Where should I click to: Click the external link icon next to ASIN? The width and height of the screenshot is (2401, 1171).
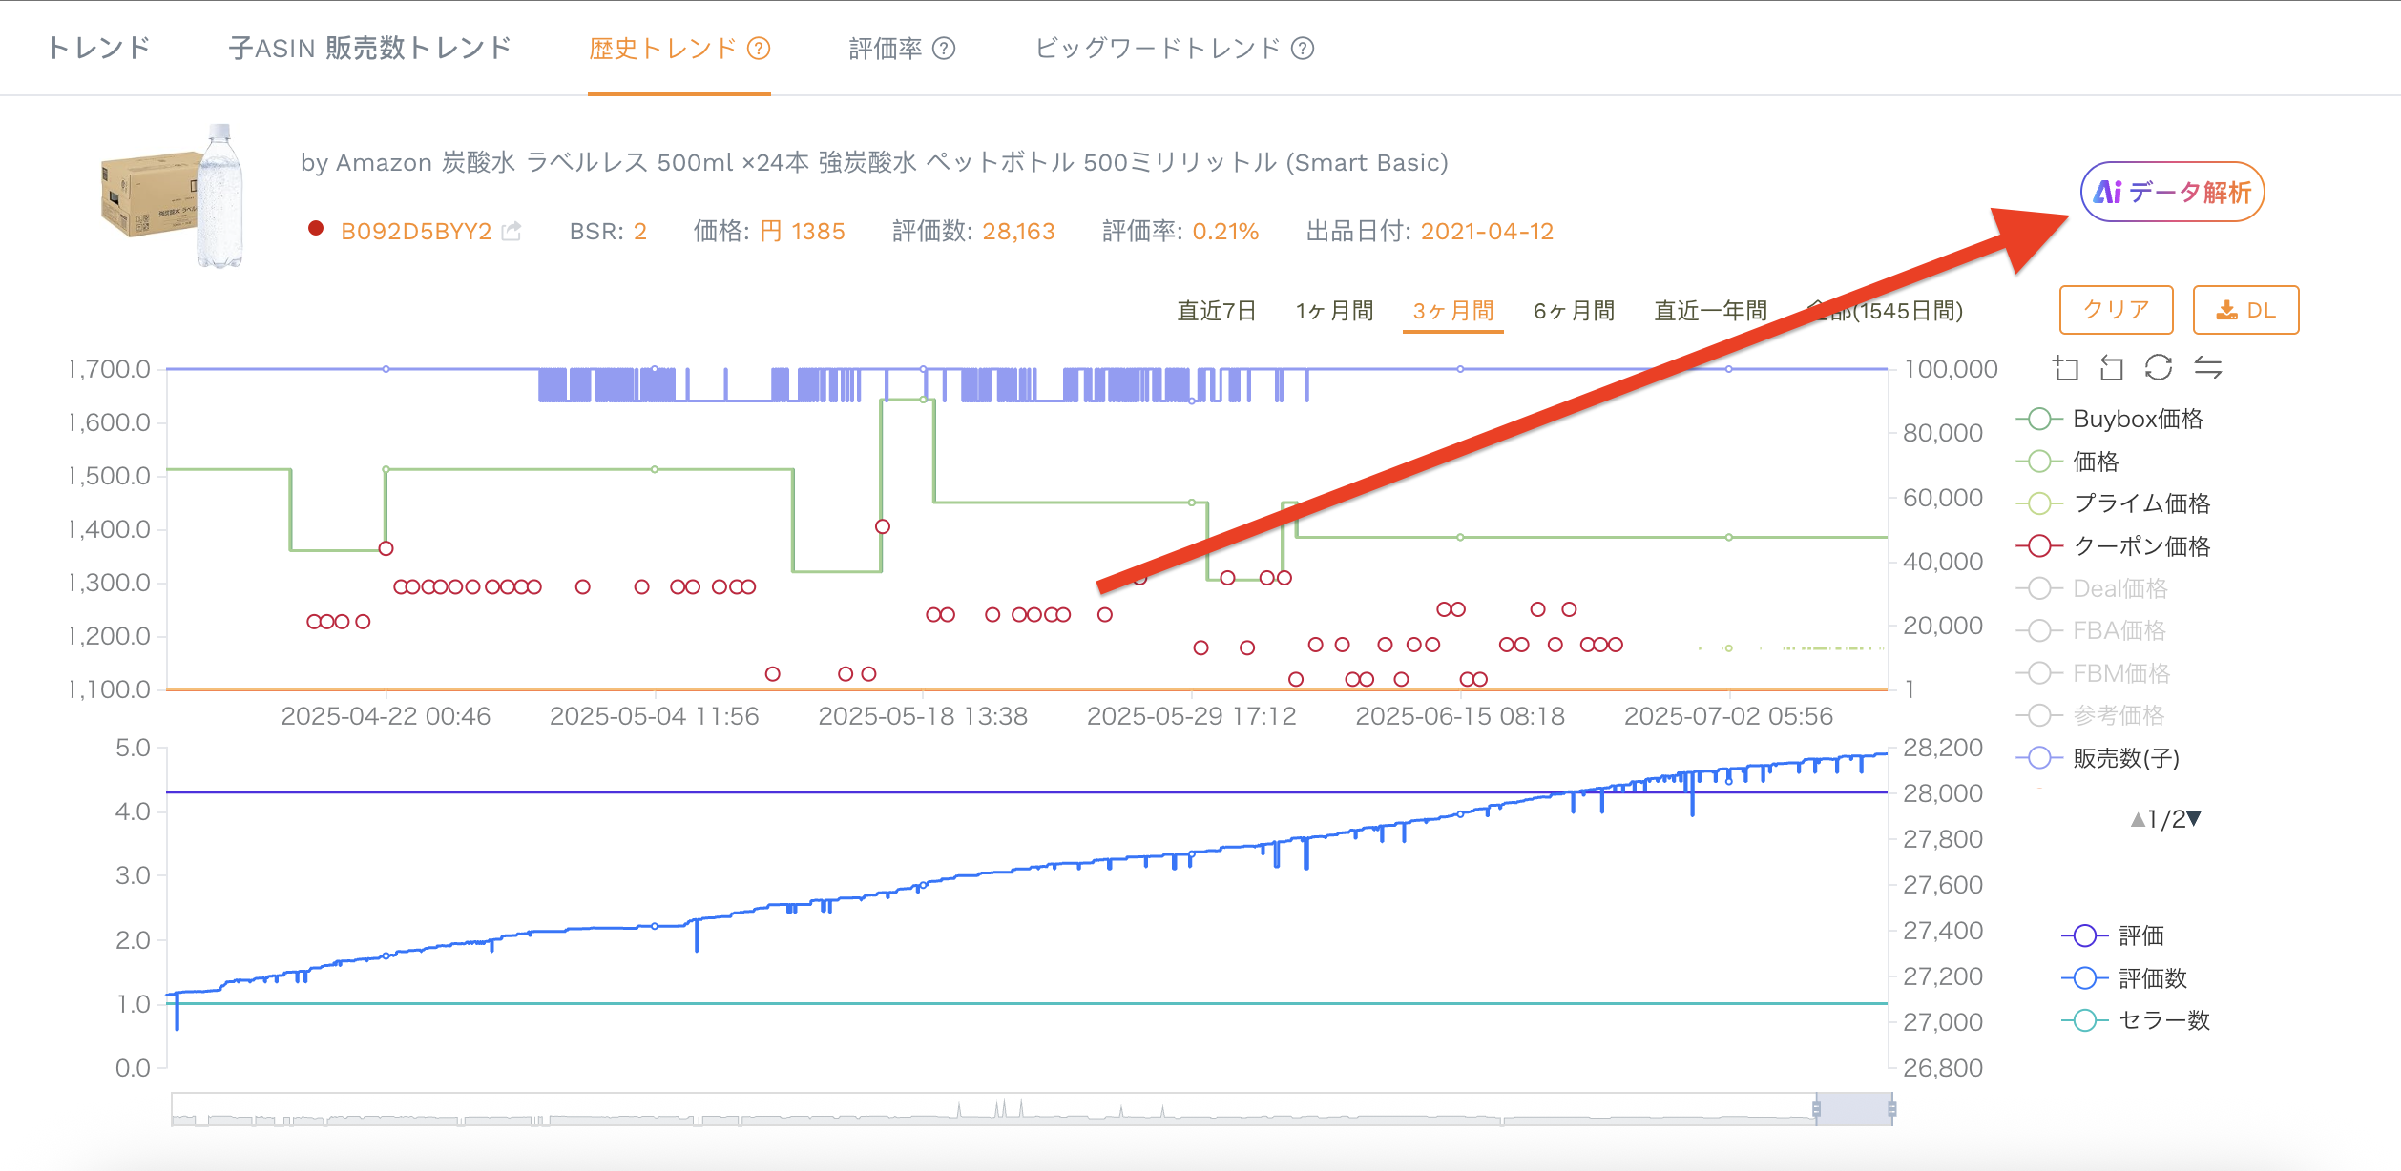click(512, 231)
